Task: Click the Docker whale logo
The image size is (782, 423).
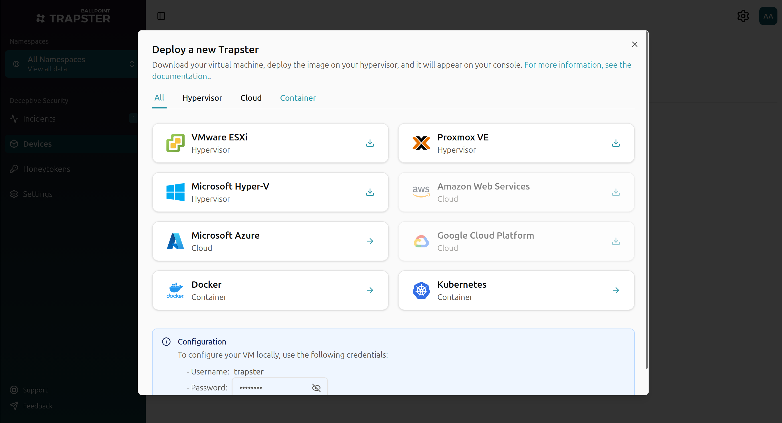Action: click(175, 290)
